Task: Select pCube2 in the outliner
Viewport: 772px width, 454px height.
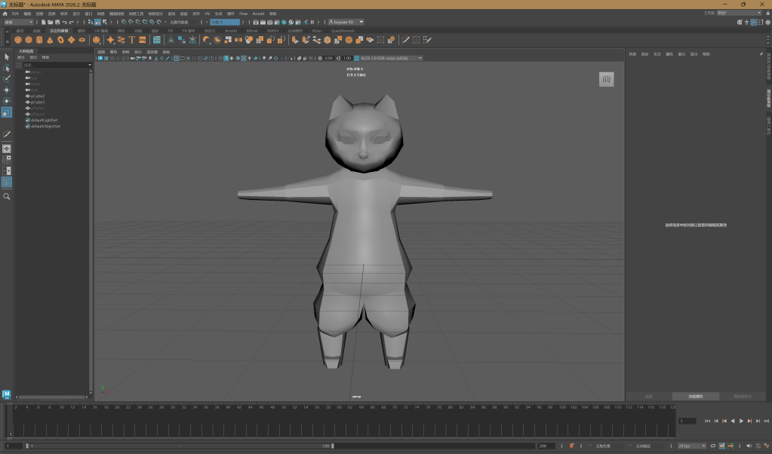Action: click(x=38, y=97)
